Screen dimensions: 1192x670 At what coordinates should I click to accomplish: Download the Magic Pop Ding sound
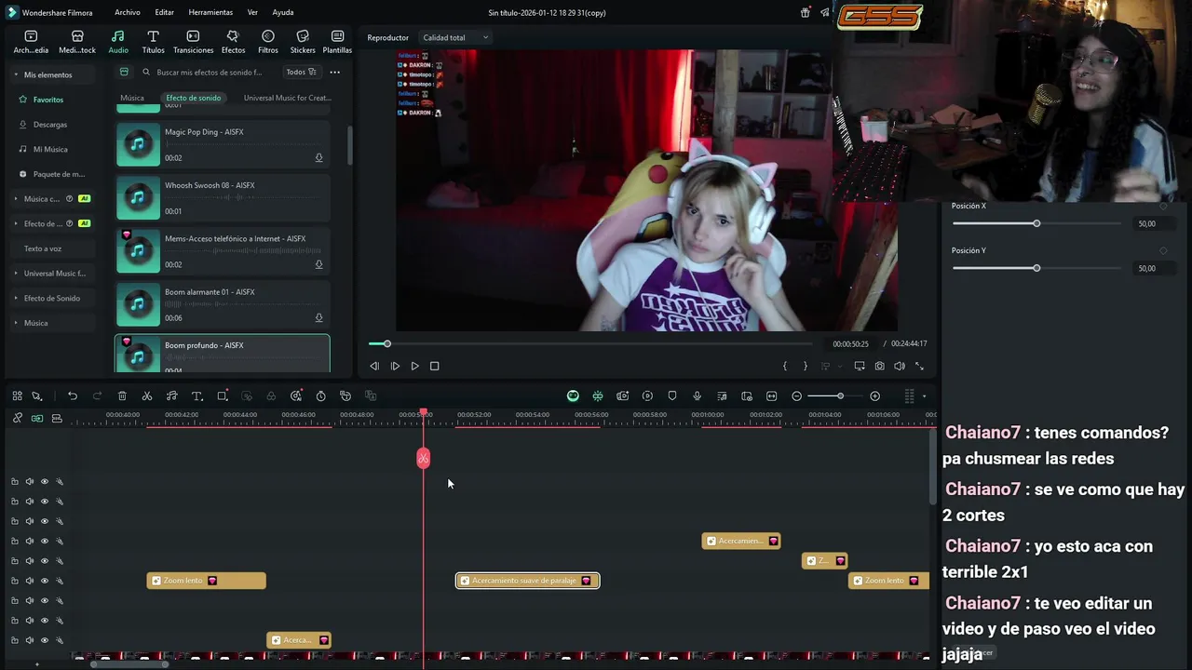(318, 158)
